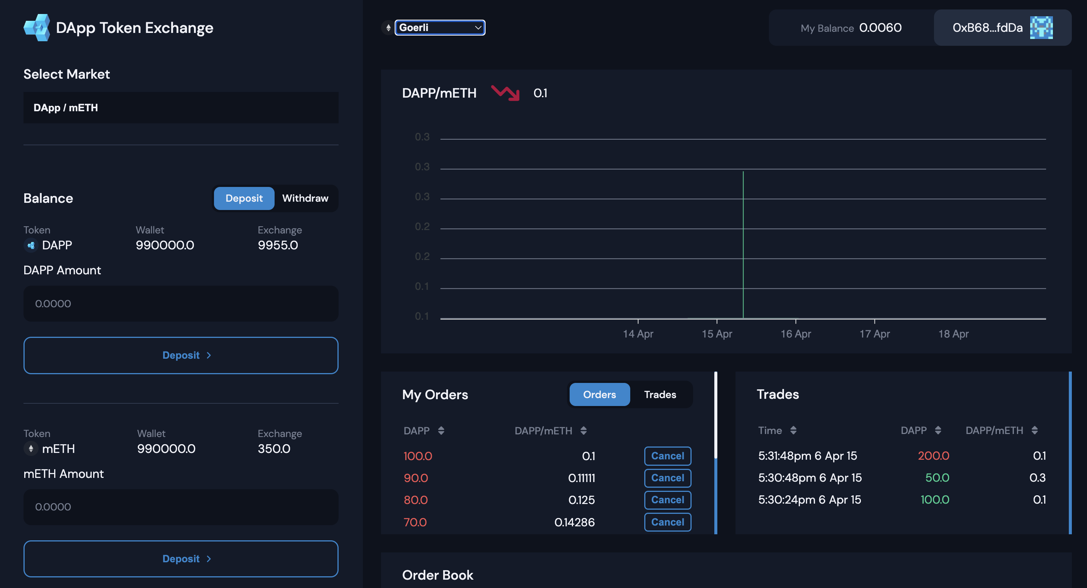Click the My Orders vertical scrollbar
This screenshot has height=588, width=1087.
716,415
